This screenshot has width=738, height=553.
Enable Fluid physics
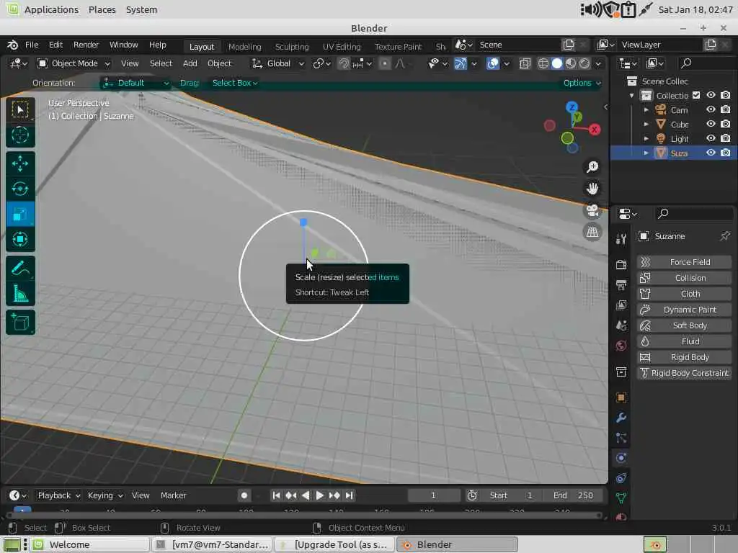(684, 341)
